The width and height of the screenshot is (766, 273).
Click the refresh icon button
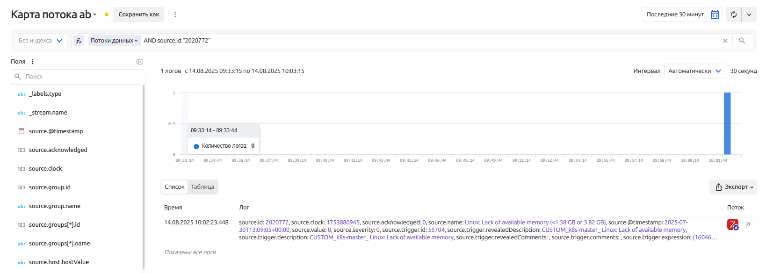point(734,14)
